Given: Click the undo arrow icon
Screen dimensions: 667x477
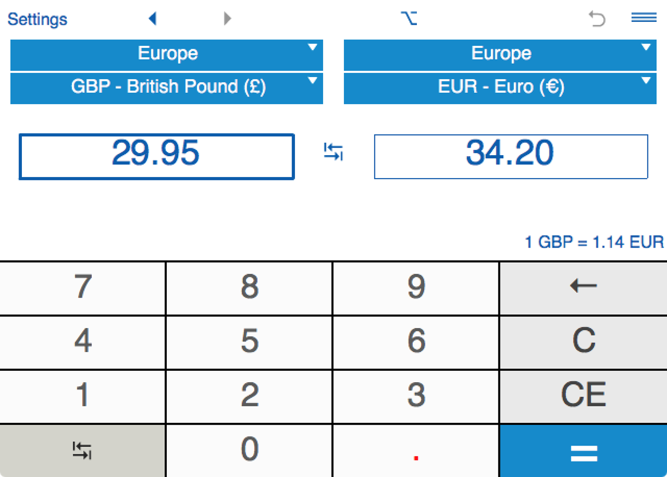Looking at the screenshot, I should point(596,19).
